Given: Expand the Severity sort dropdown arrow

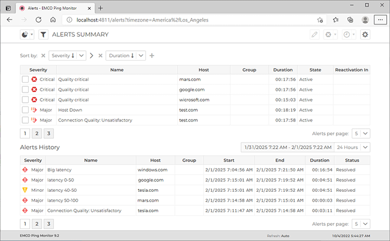Looking at the screenshot, I should [81, 56].
